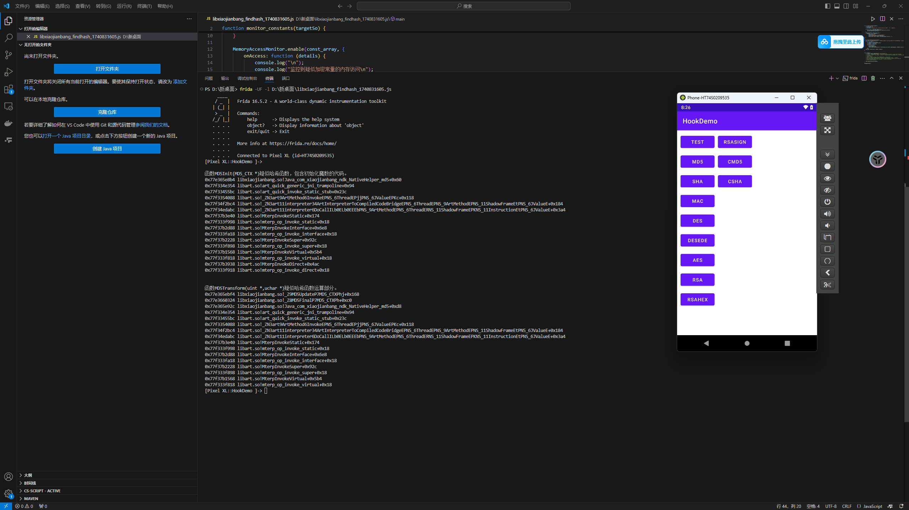This screenshot has width=909, height=510.
Task: Click the scissors screenshot icon beside phone
Action: pyautogui.click(x=827, y=285)
